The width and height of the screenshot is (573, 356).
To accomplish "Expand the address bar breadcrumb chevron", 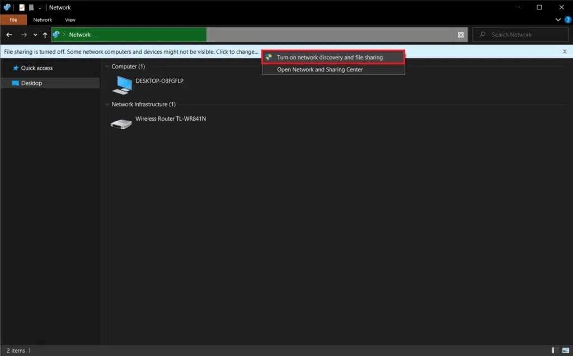I will 64,34.
